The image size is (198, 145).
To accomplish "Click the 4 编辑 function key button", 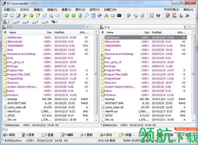I will tap(67, 135).
